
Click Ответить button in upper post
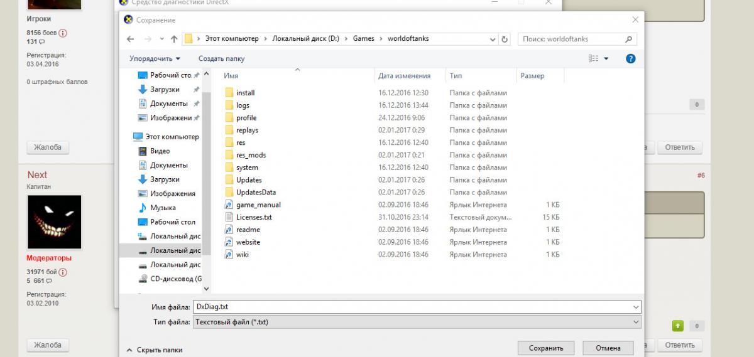(679, 147)
